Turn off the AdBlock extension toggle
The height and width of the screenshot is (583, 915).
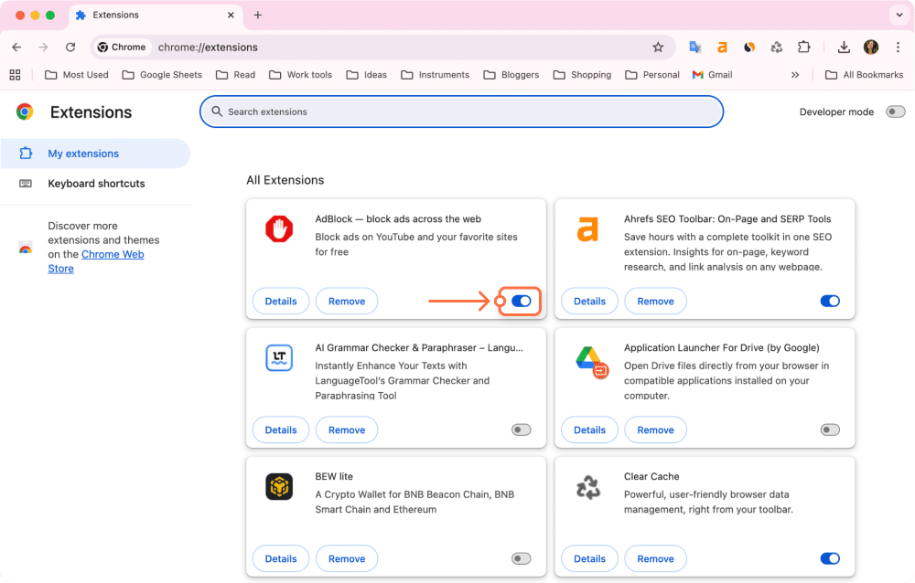(521, 301)
